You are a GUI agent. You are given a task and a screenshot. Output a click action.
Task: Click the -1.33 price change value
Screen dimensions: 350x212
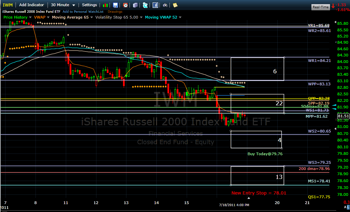point(341,5)
